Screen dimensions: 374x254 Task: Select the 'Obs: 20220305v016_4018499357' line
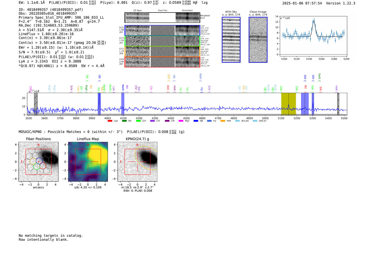pyautogui.click(x=48, y=14)
